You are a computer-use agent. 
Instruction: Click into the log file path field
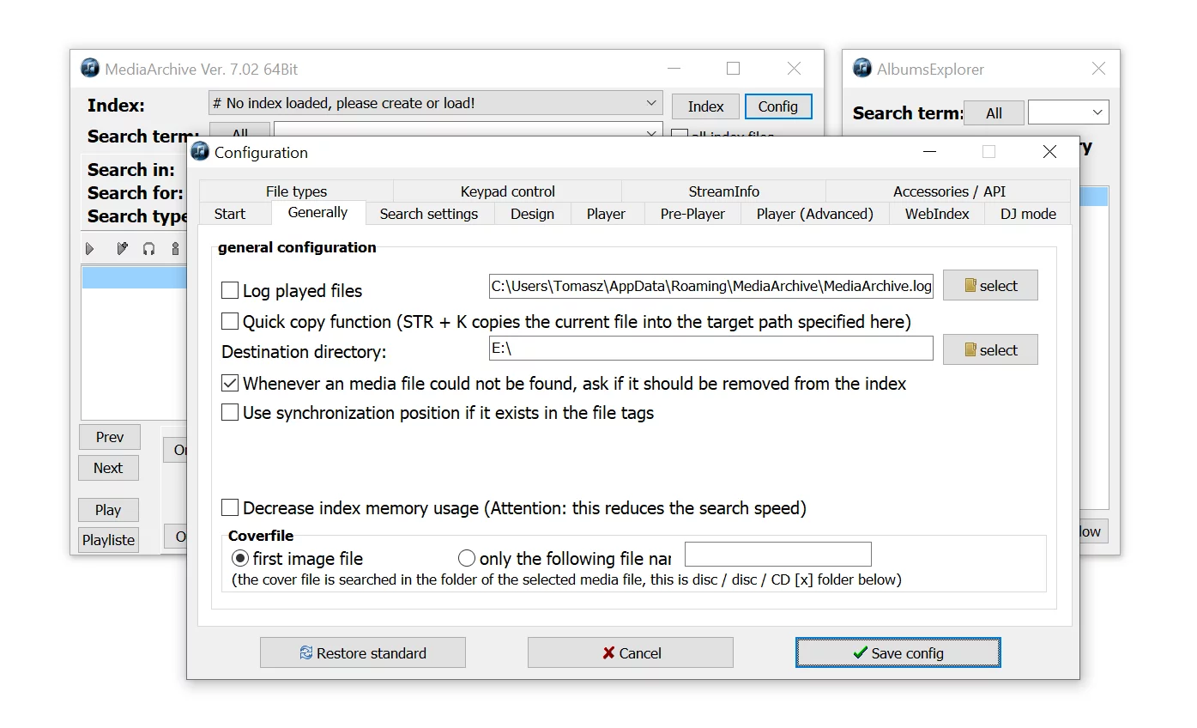(711, 286)
